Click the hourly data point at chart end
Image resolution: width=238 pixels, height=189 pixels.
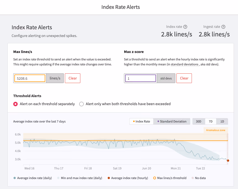228,161
